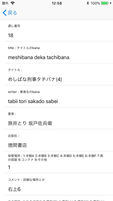Edit the comment field 右上6
The height and width of the screenshot is (201, 113).
click(59, 189)
